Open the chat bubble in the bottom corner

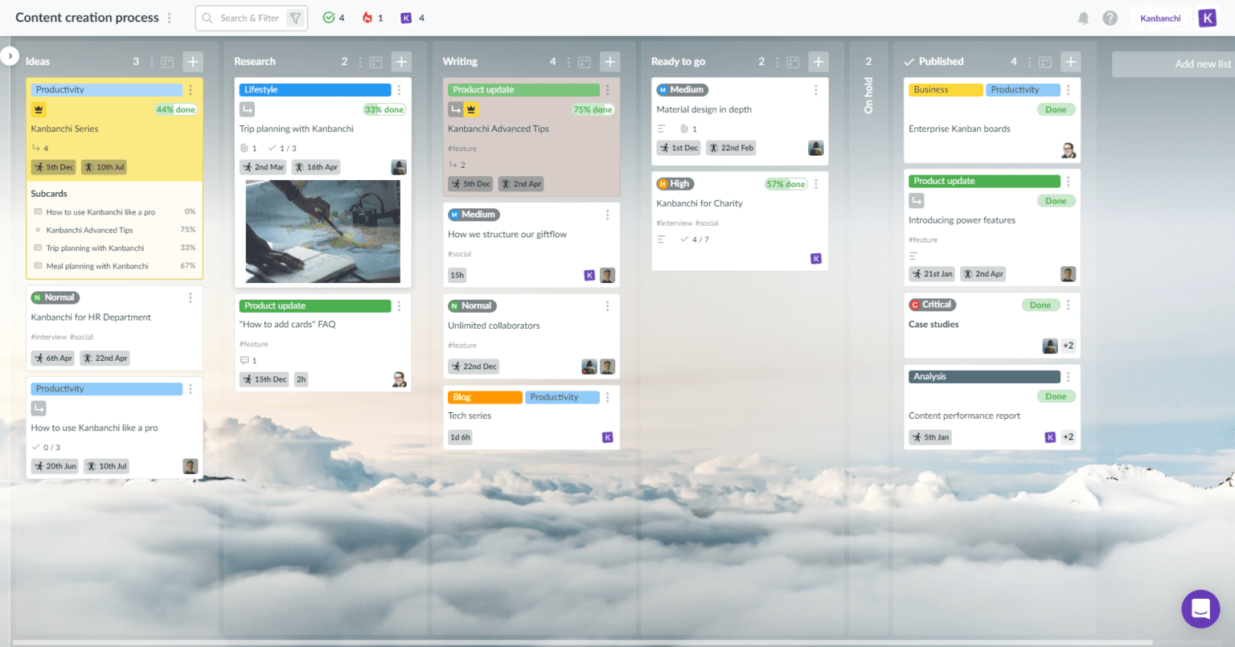pyautogui.click(x=1200, y=608)
